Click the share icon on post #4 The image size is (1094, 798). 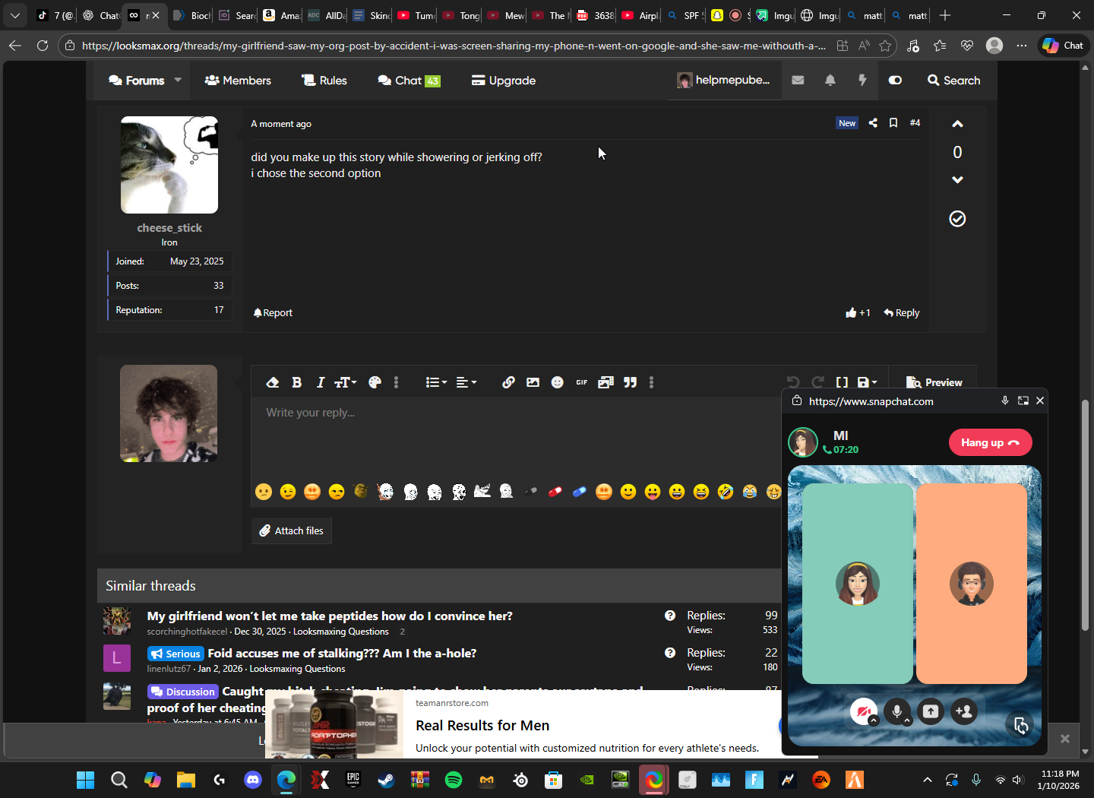873,122
